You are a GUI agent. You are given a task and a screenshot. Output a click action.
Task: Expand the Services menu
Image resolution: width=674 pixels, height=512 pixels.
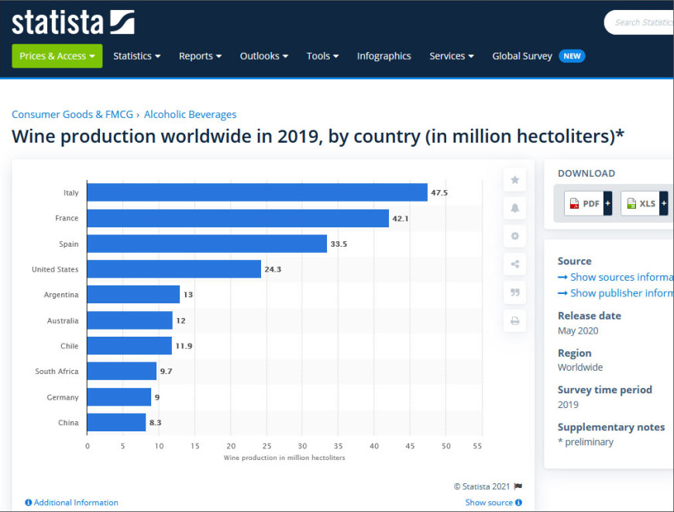(452, 56)
